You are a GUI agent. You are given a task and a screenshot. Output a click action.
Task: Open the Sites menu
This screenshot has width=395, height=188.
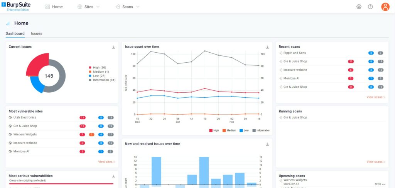88,7
